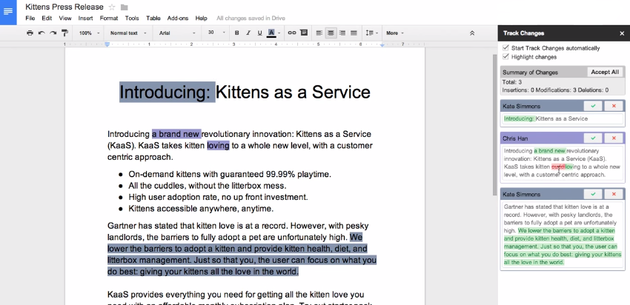630x305 pixels.
Task: Undo the last action
Action: (x=42, y=33)
